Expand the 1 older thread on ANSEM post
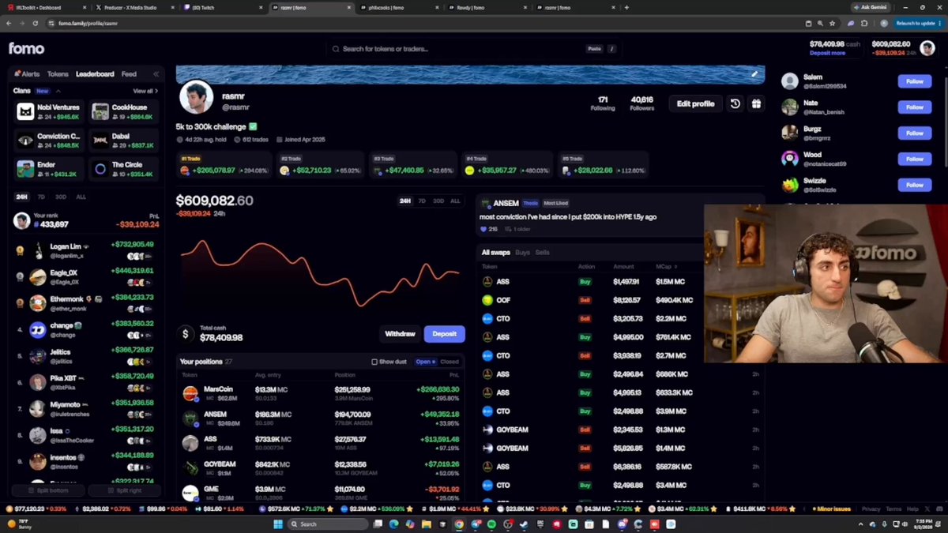 [x=519, y=229]
